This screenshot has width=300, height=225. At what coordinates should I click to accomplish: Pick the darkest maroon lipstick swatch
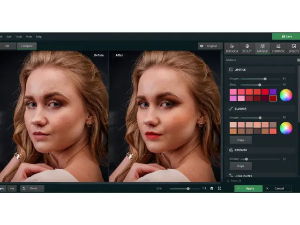[265, 98]
